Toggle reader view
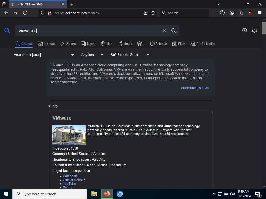This screenshot has height=199, width=266. point(145,13)
